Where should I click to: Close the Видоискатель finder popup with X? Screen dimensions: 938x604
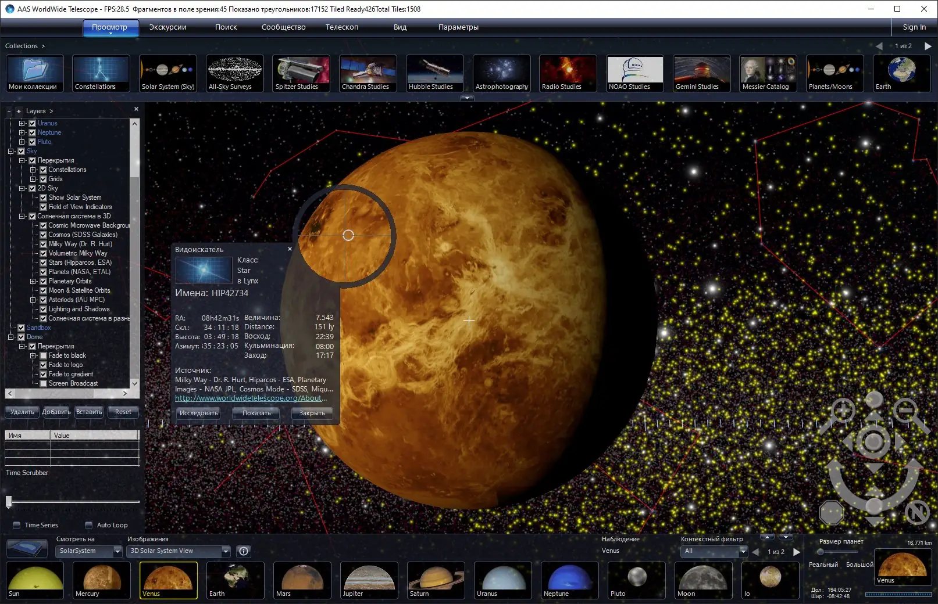pyautogui.click(x=290, y=249)
